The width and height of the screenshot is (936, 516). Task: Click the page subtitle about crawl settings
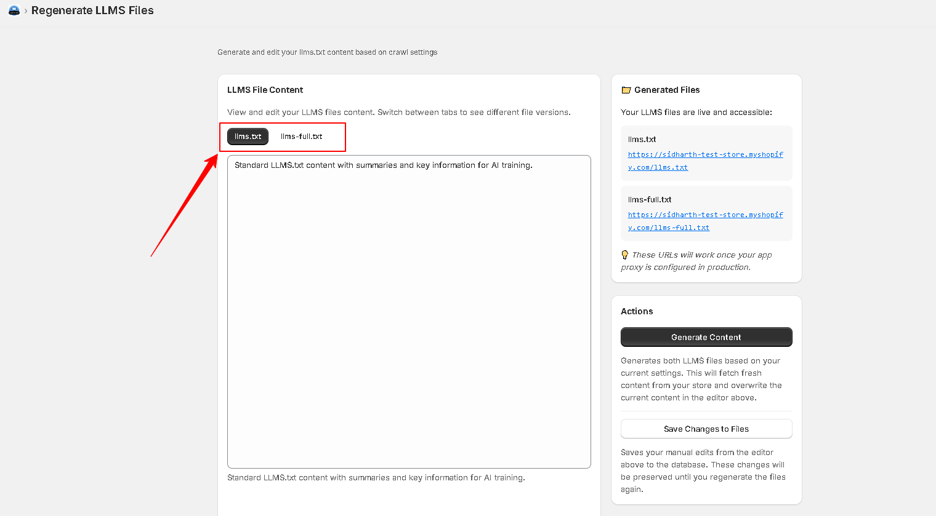point(327,52)
